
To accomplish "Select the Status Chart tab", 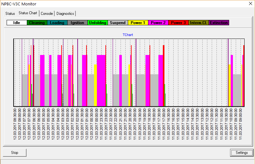I will (28, 13).
